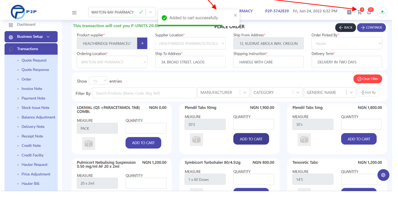Click the floating settings gear button

[383, 175]
